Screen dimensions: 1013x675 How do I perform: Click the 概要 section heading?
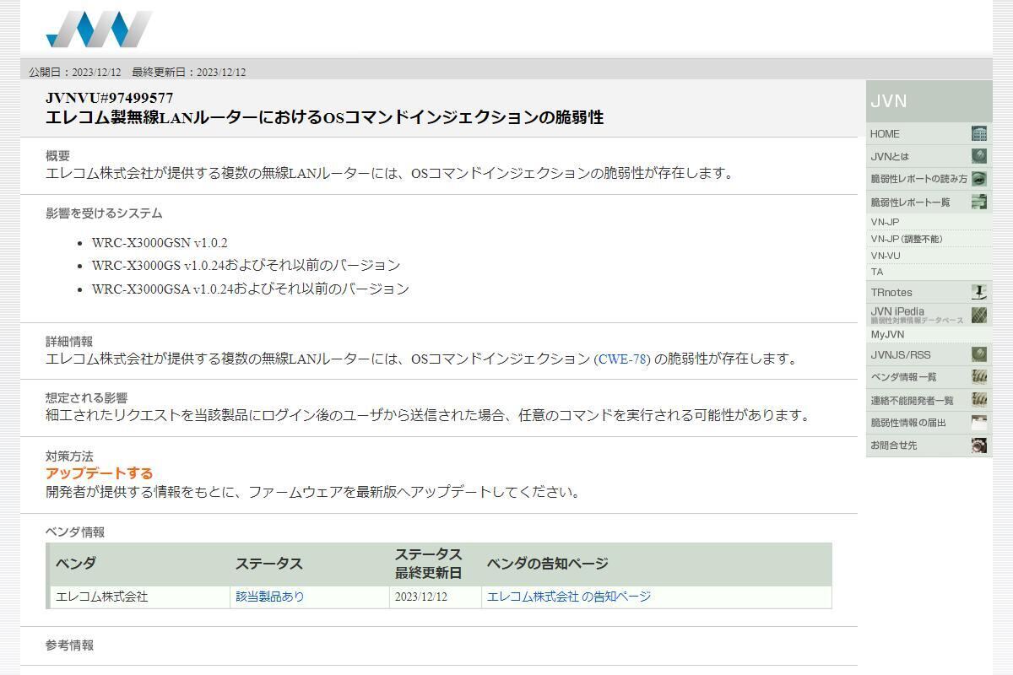coord(57,156)
